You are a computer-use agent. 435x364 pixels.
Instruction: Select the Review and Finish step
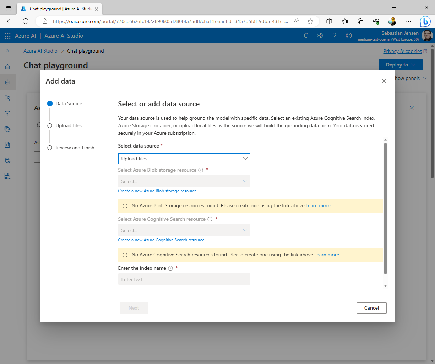75,148
